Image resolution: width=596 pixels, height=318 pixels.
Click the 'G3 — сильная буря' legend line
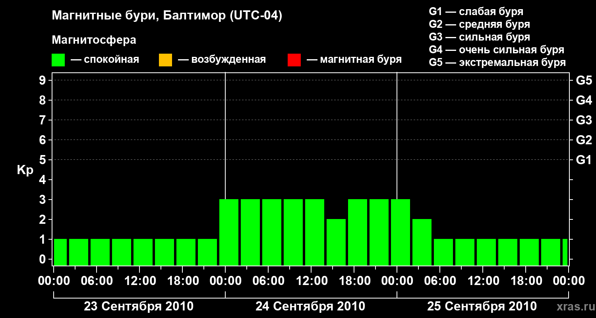pos(480,37)
